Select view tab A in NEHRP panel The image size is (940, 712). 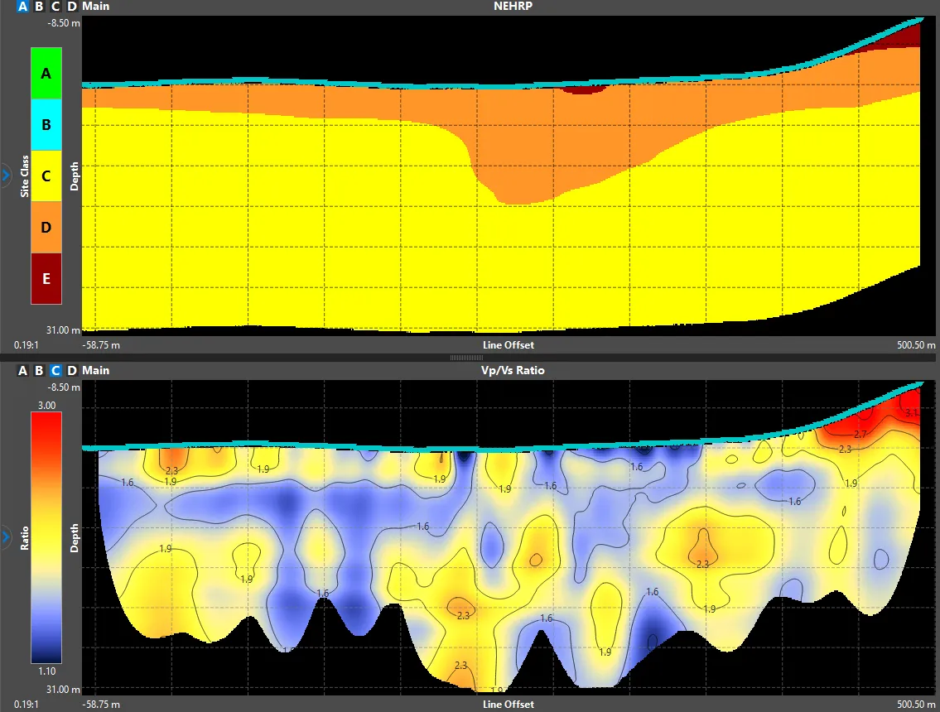[x=23, y=7]
